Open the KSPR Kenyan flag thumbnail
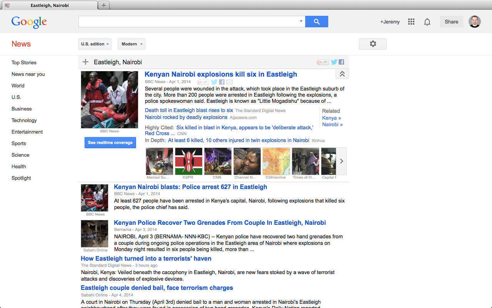The width and height of the screenshot is (492, 308). pyautogui.click(x=189, y=161)
